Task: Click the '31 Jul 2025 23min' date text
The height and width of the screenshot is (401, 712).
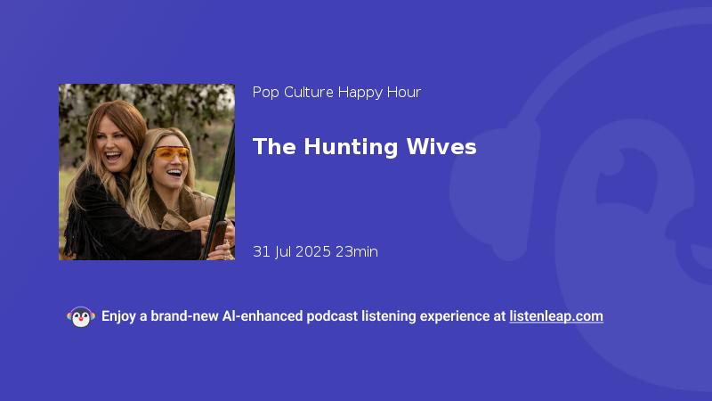Action: [315, 252]
